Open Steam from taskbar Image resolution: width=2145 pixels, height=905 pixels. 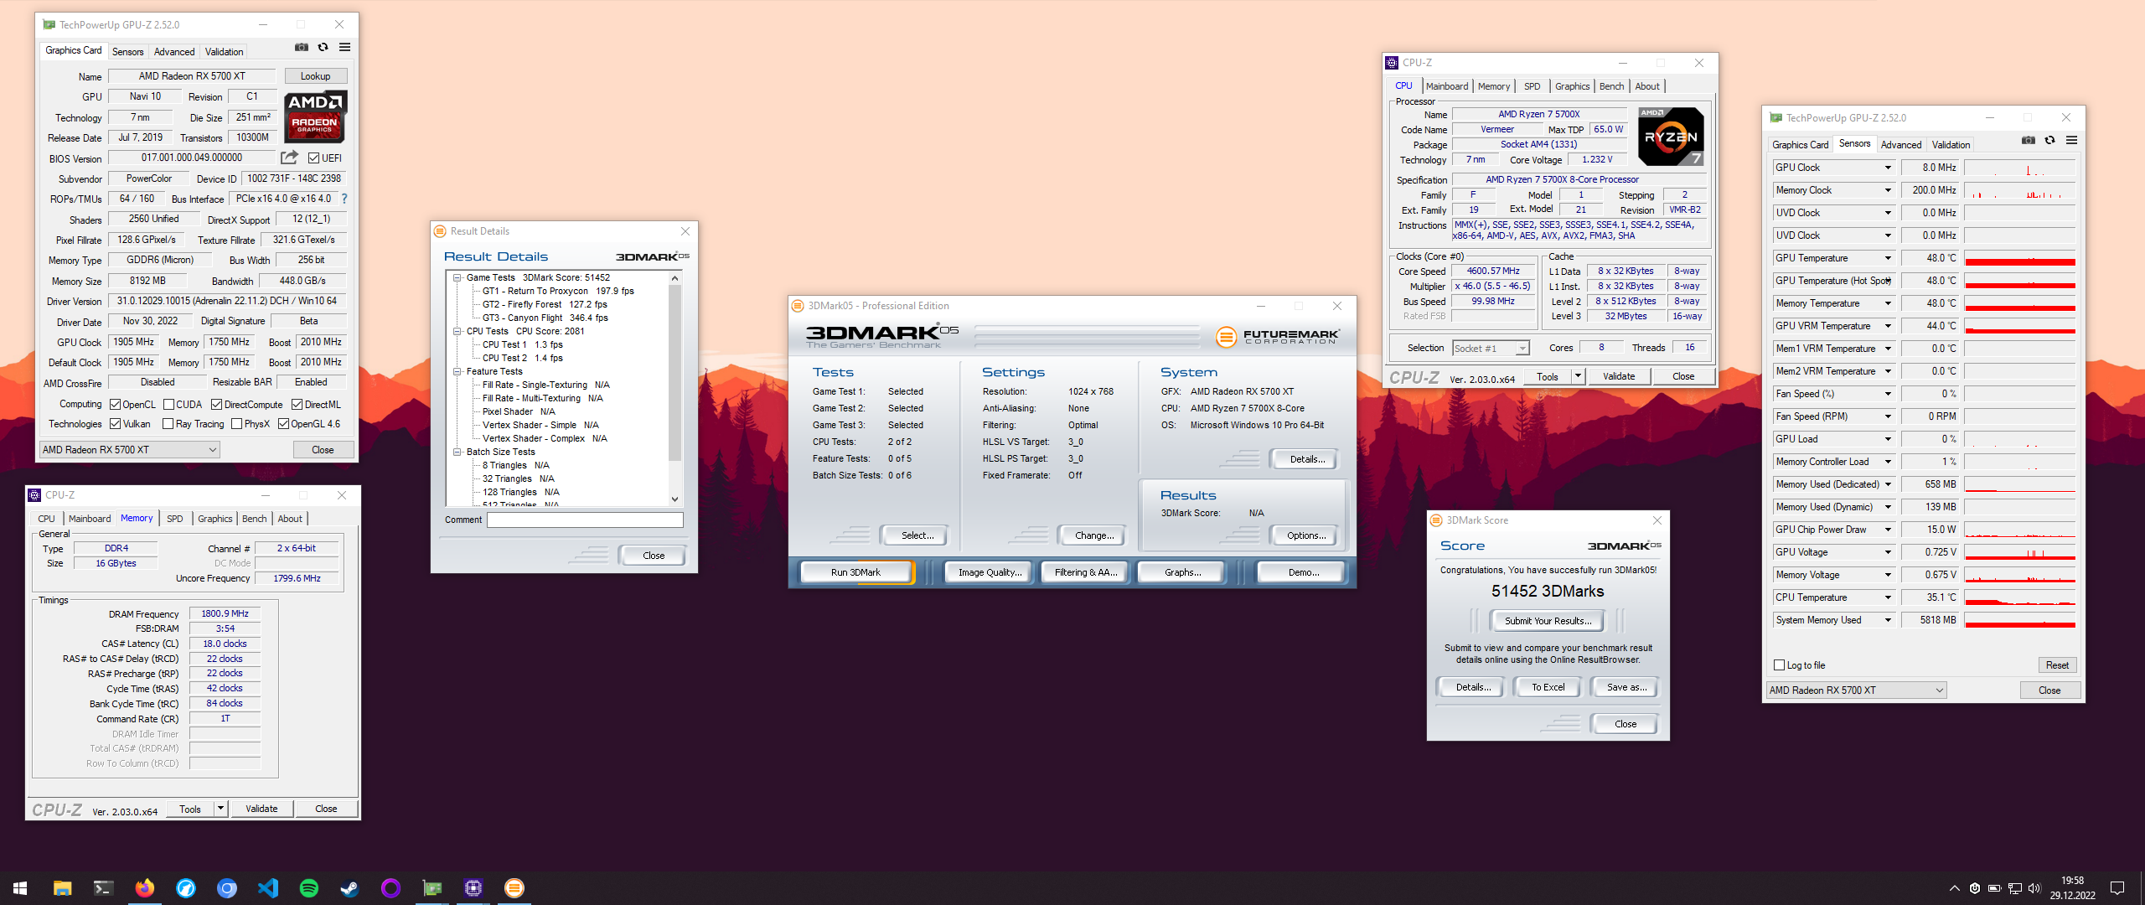click(349, 888)
